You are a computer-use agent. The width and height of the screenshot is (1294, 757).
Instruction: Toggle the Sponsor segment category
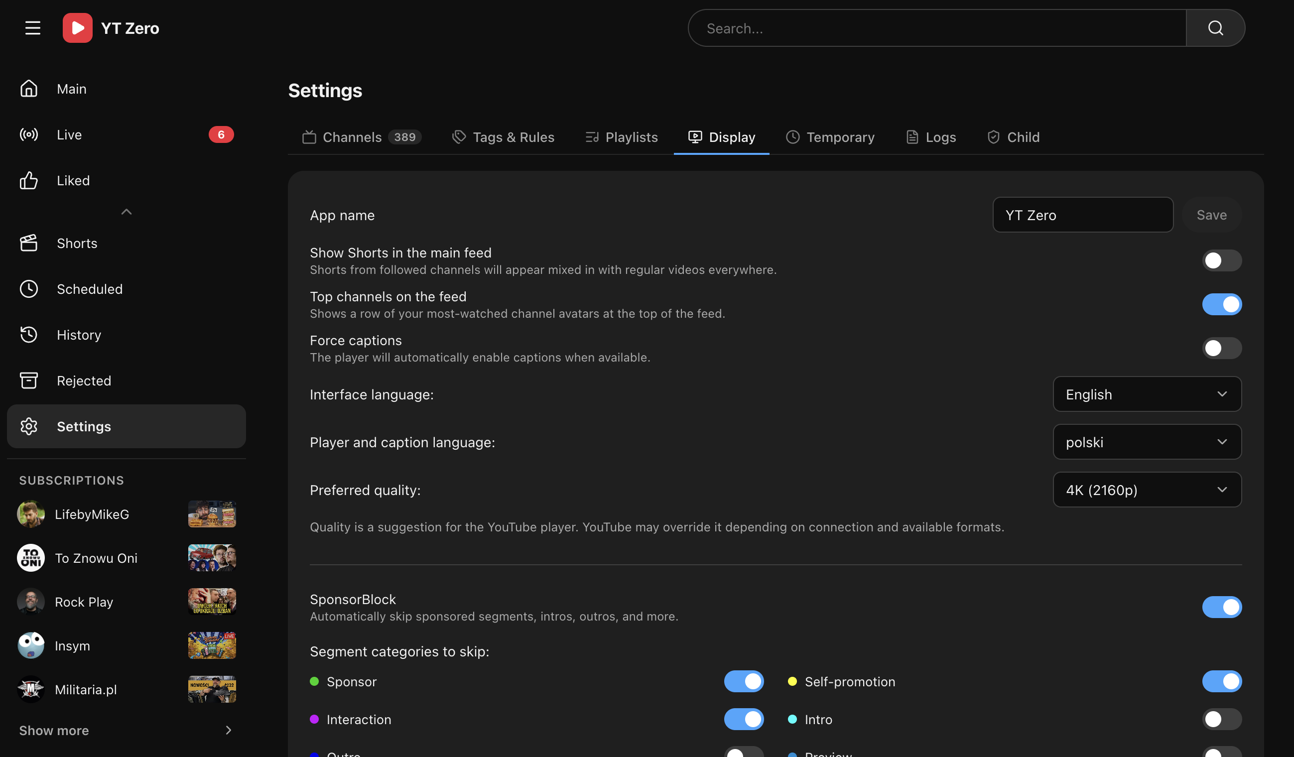(x=744, y=681)
